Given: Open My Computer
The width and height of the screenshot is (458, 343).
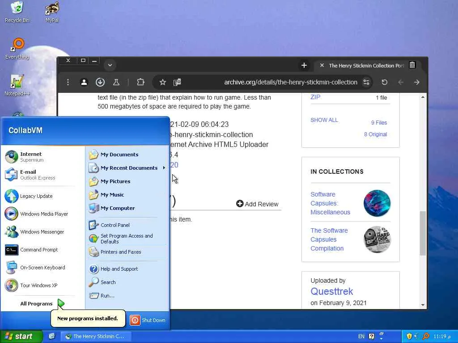Looking at the screenshot, I should click(x=127, y=208).
